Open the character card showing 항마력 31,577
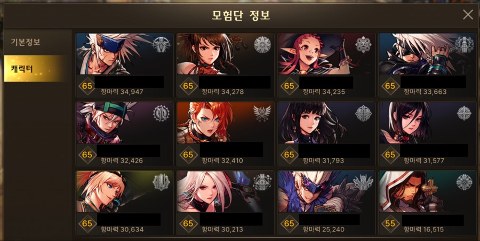 [428, 134]
